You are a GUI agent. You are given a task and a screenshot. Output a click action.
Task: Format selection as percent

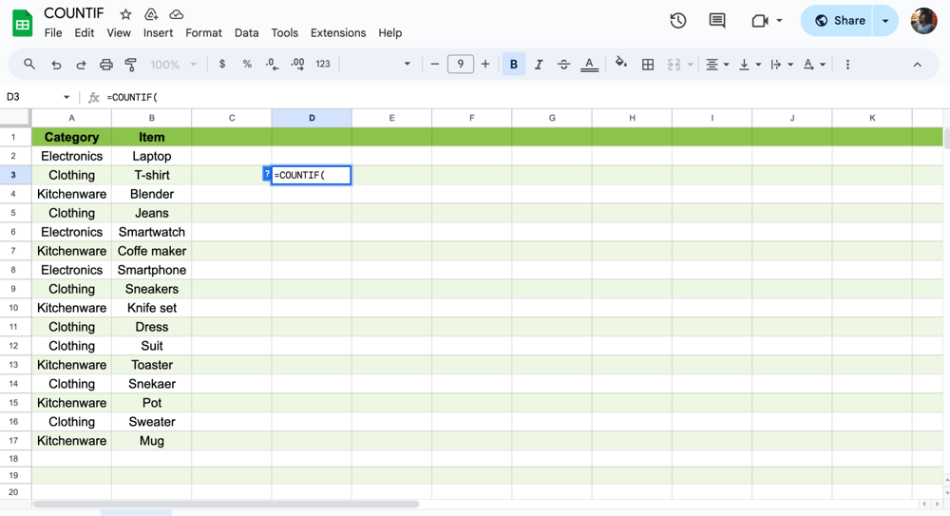pos(247,65)
